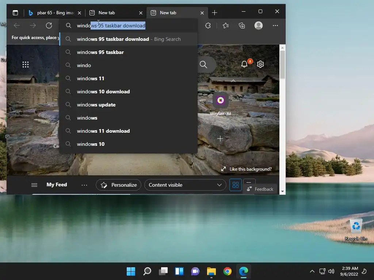
Task: Close the active New tab
Action: point(202,13)
